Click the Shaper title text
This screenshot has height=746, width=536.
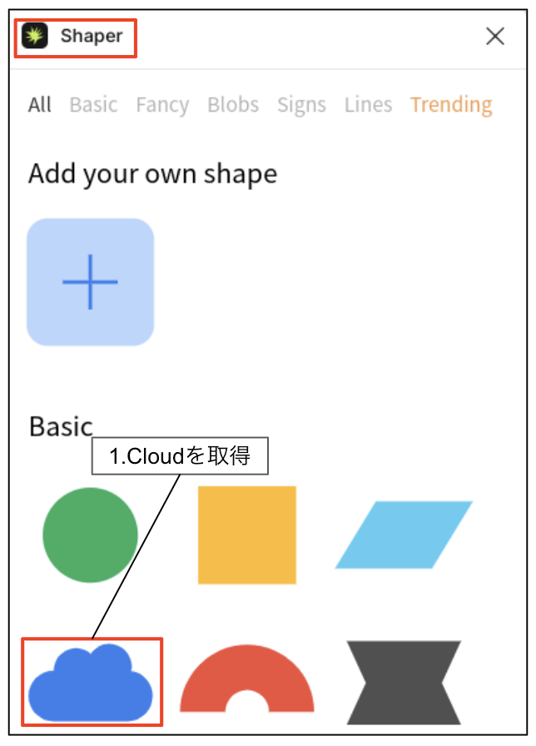[92, 36]
